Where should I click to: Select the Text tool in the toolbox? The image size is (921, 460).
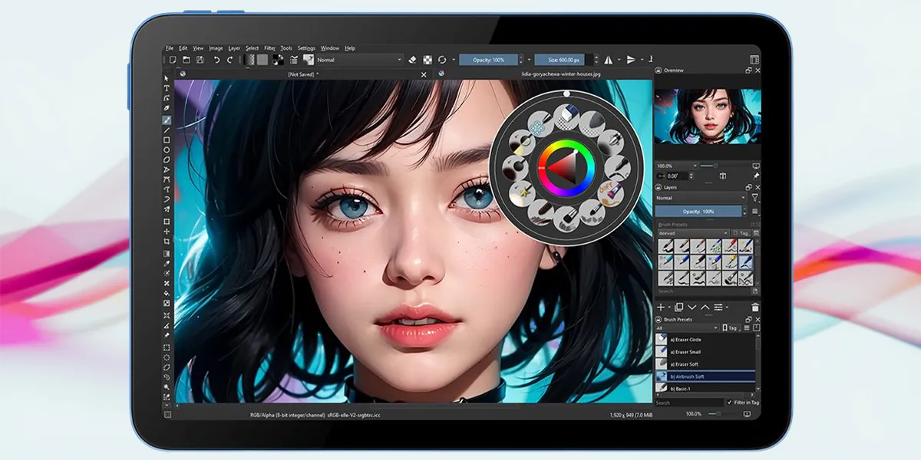(x=167, y=88)
